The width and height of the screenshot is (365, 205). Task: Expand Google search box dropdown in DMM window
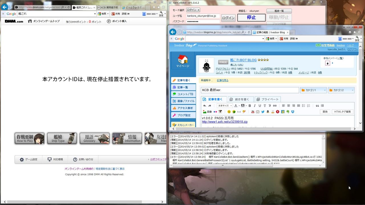pyautogui.click(x=95, y=14)
